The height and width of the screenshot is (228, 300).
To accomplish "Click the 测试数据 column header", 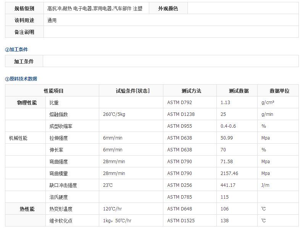I will click(237, 91).
